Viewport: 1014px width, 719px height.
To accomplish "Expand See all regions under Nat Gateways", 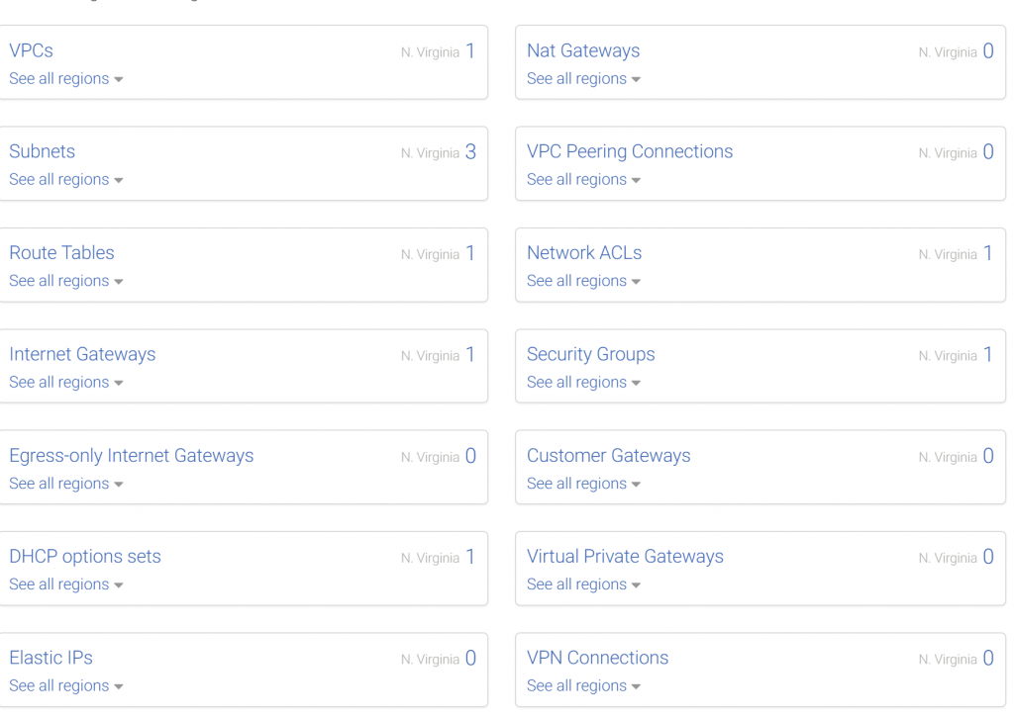I will pos(583,79).
